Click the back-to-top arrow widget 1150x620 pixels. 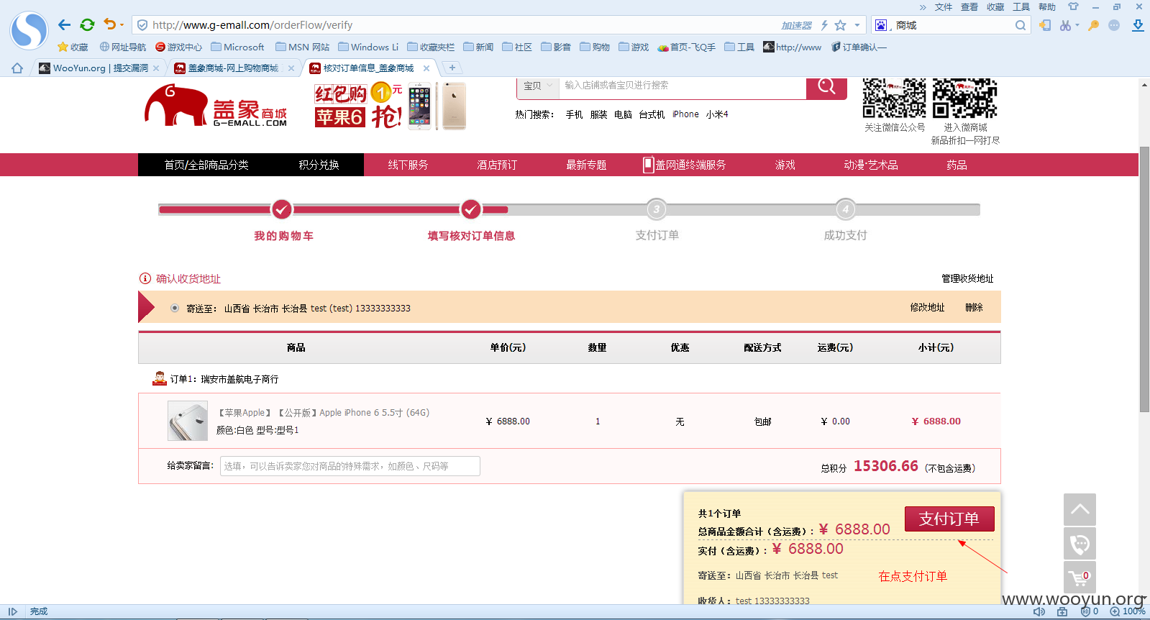click(x=1080, y=509)
